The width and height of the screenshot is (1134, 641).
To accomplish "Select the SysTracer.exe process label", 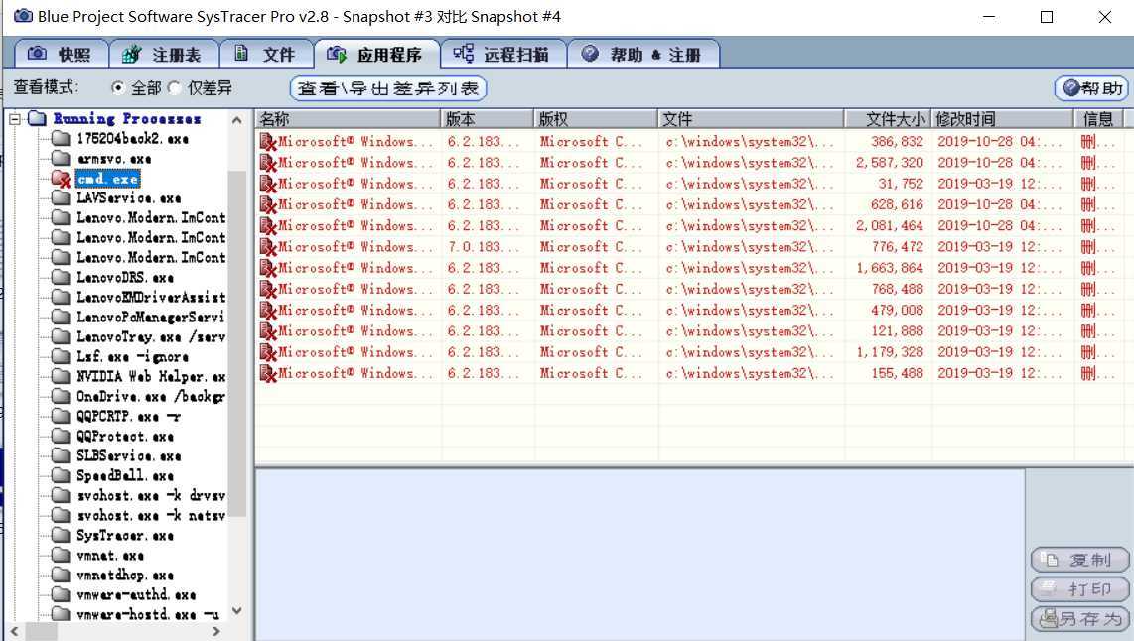I will [x=125, y=536].
